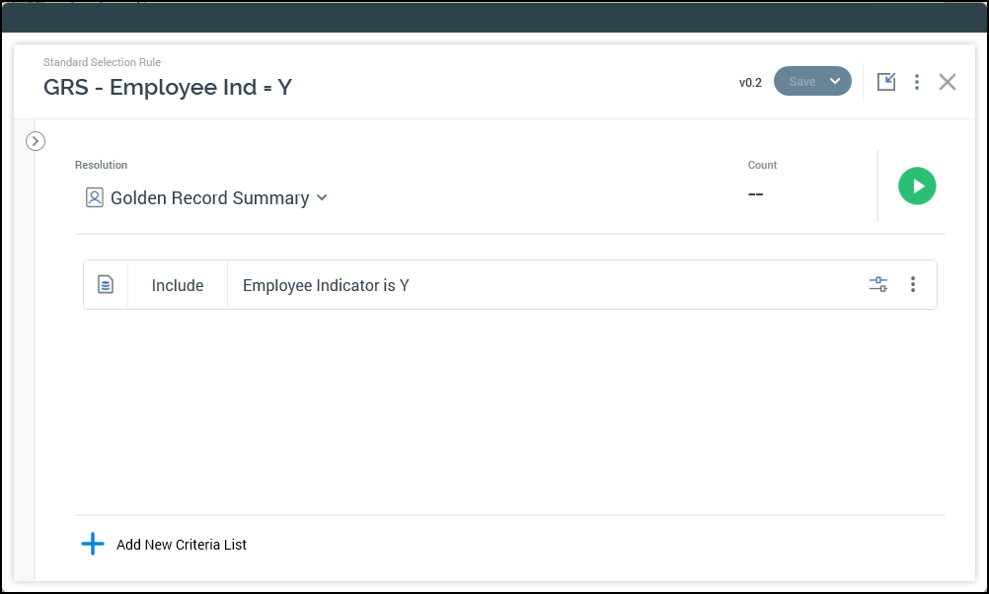Viewport: 989px width, 594px height.
Task: Open the criteria row's three-dot menu
Action: pos(913,284)
